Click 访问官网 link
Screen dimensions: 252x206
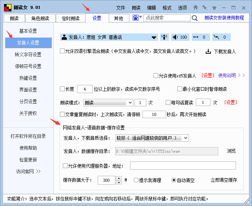point(28,171)
